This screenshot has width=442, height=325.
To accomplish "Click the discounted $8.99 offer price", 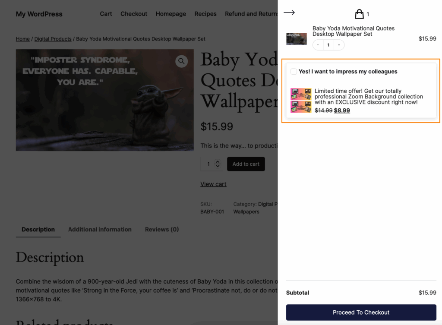I will coord(342,110).
